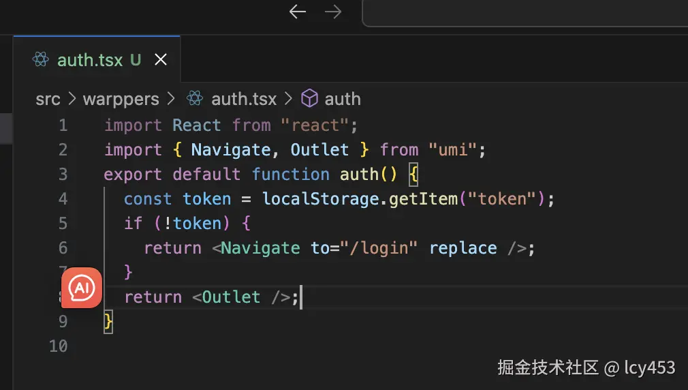Image resolution: width=688 pixels, height=390 pixels.
Task: Click the React icon in the breadcrumb
Action: pos(195,99)
